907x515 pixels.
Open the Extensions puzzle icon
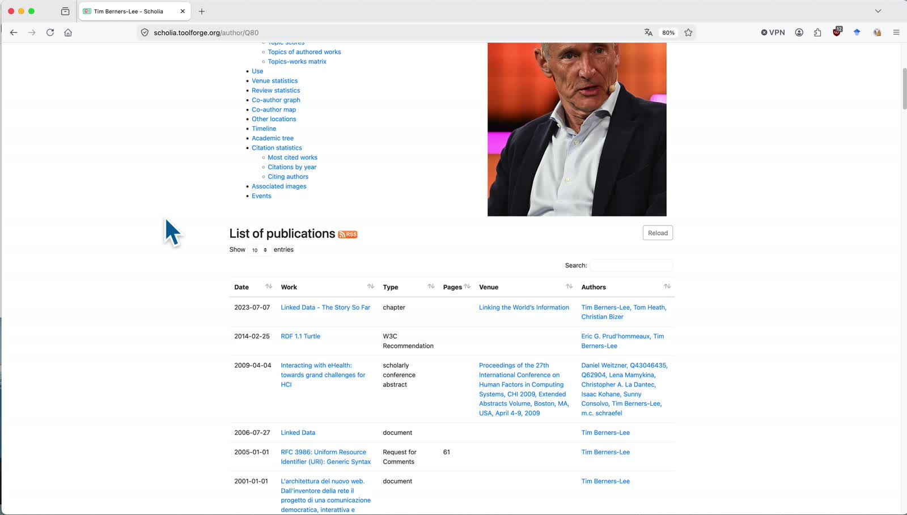tap(817, 32)
